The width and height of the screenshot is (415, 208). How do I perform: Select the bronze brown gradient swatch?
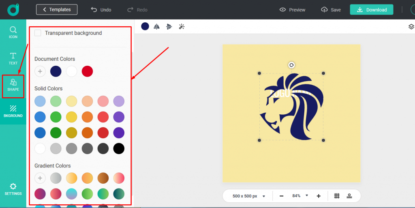[103, 178]
